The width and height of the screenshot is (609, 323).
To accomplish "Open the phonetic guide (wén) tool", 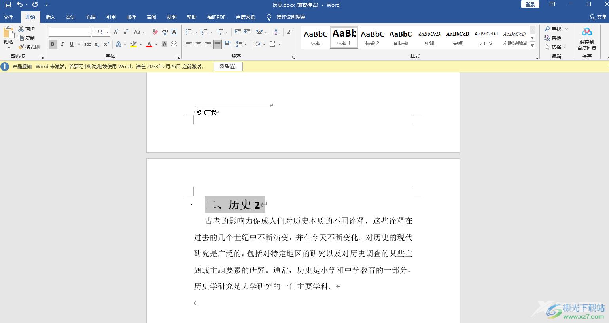I will [x=165, y=32].
